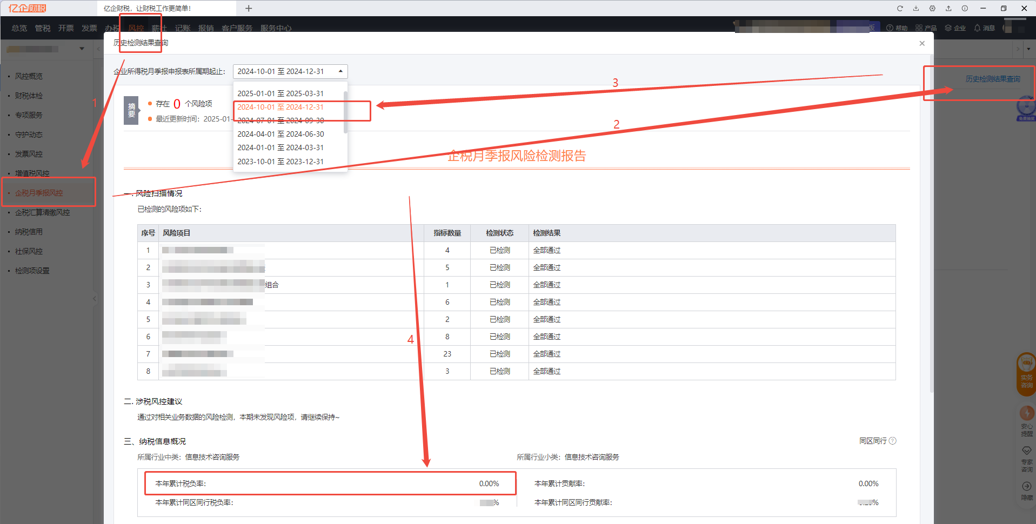
Task: Click 历史检测结果查询 link at top right
Action: pyautogui.click(x=993, y=79)
